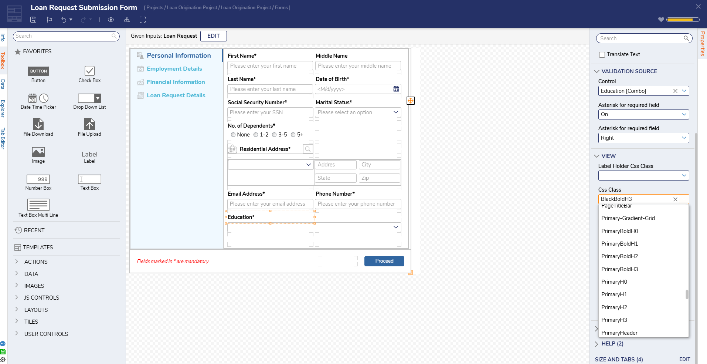Select the None dependents radio button
Image resolution: width=707 pixels, height=364 pixels.
(x=233, y=135)
